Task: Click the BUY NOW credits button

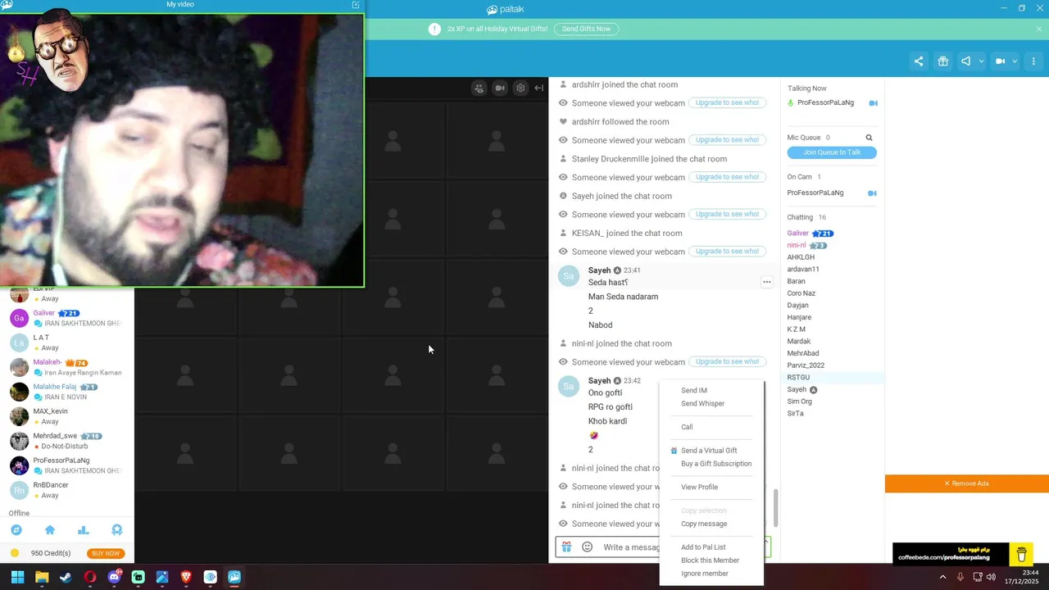Action: click(106, 553)
